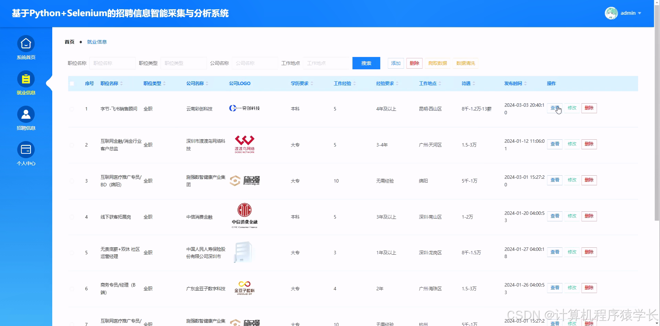
Task: Select the 系统首页 home icon in sidebar
Action: pos(26,44)
